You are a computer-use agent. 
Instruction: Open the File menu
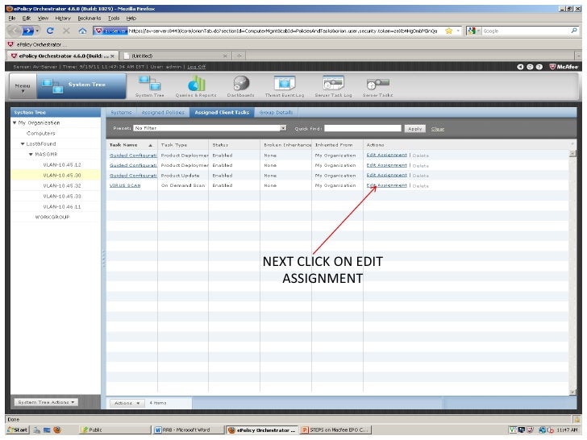click(12, 18)
